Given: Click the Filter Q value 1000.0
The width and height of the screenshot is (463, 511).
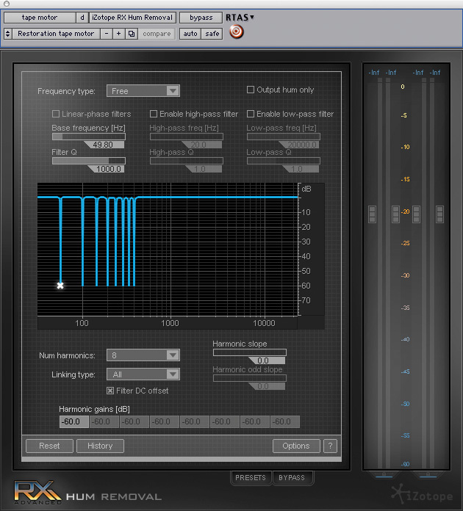Looking at the screenshot, I should pyautogui.click(x=107, y=169).
